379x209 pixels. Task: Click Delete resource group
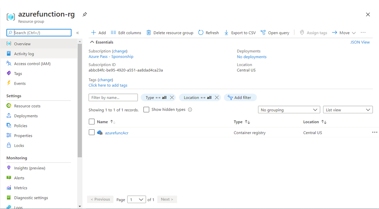pyautogui.click(x=170, y=33)
